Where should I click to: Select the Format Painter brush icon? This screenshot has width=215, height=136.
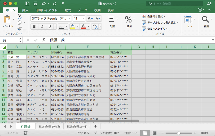(x=20, y=29)
